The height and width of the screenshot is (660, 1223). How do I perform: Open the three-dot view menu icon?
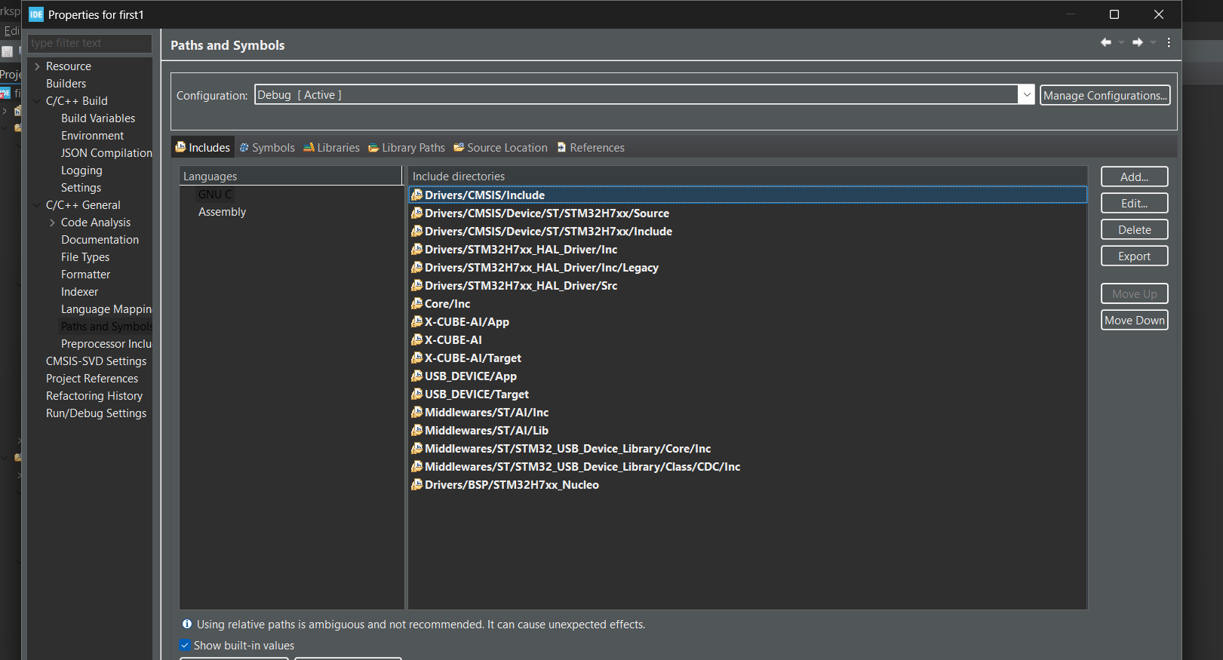[x=1169, y=43]
